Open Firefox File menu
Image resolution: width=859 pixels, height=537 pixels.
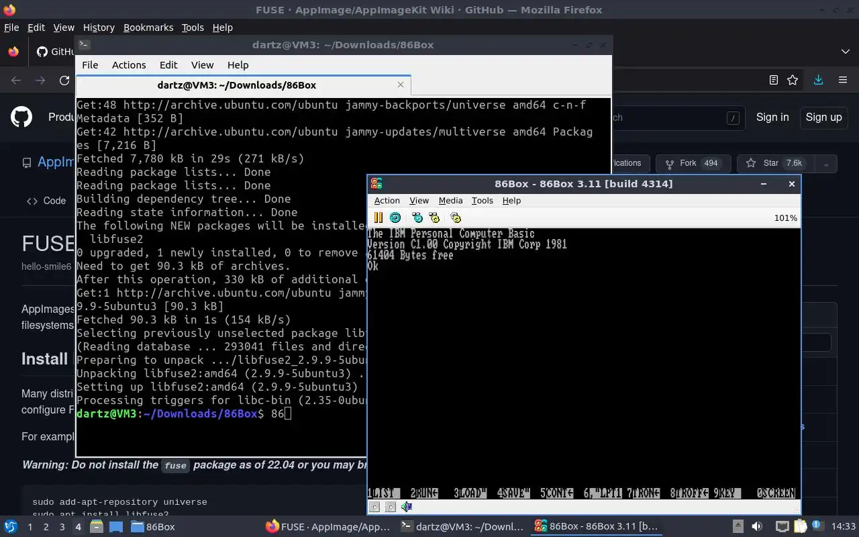coord(11,28)
